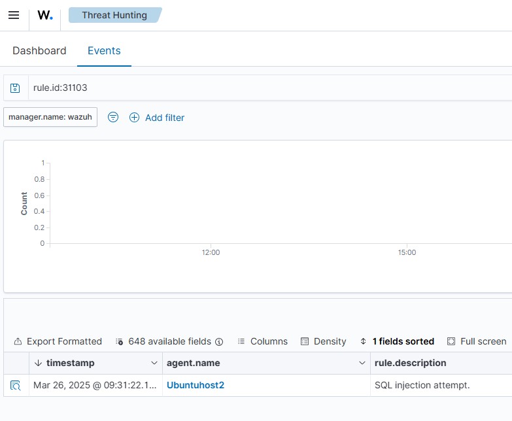512x421 pixels.
Task: Expand the timestamp column options chevron
Action: [x=154, y=363]
